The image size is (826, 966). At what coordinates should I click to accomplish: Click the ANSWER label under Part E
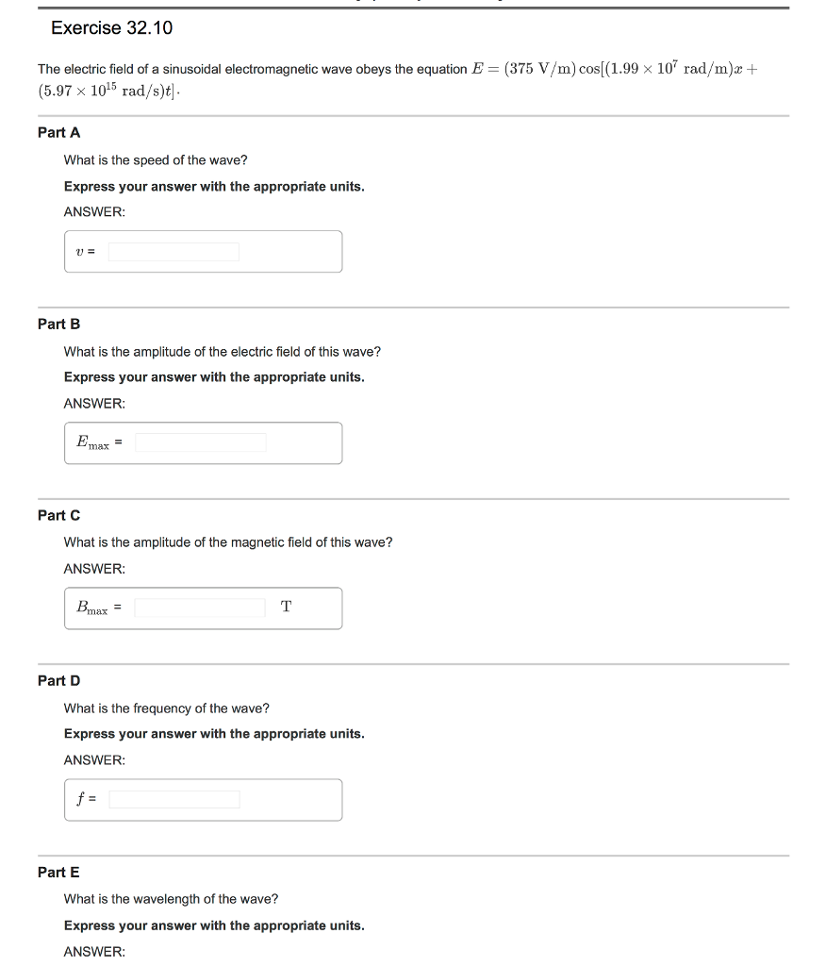[94, 952]
